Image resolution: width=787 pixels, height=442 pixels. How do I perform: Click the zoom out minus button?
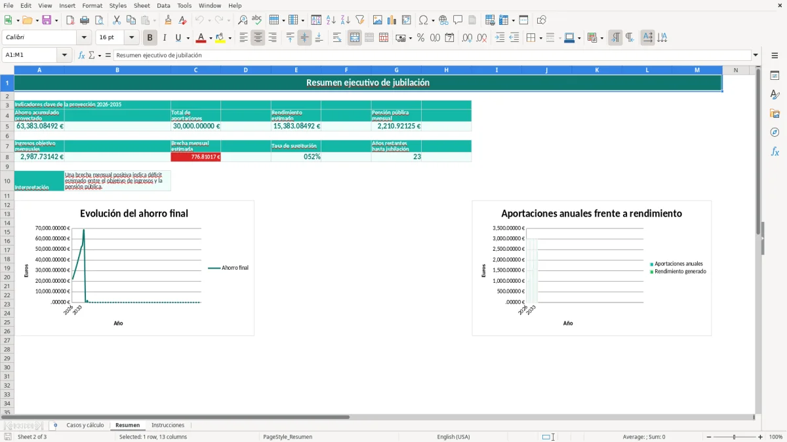click(708, 437)
